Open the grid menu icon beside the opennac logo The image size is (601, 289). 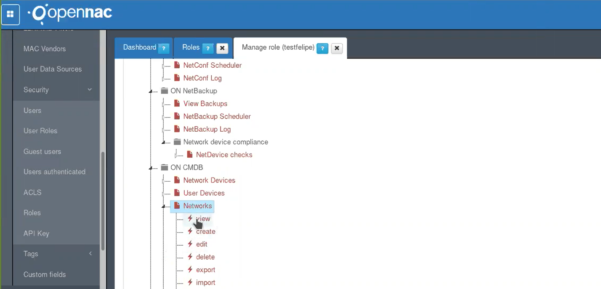(x=10, y=14)
